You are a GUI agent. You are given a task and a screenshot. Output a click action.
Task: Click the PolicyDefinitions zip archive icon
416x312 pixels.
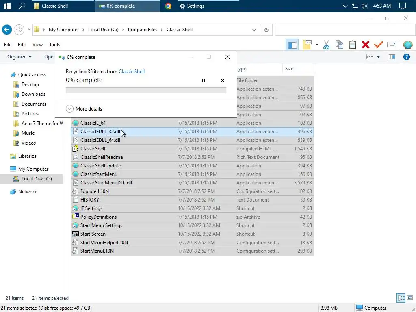76,217
